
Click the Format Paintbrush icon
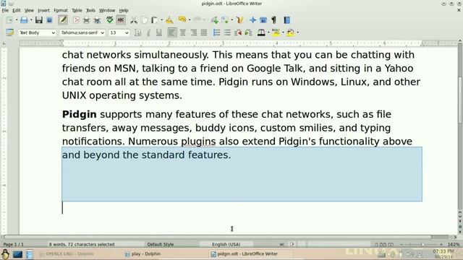tap(169, 20)
